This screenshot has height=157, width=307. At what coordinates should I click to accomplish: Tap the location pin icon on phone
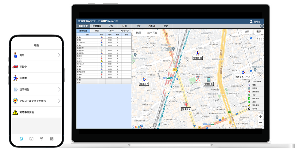[41, 139]
